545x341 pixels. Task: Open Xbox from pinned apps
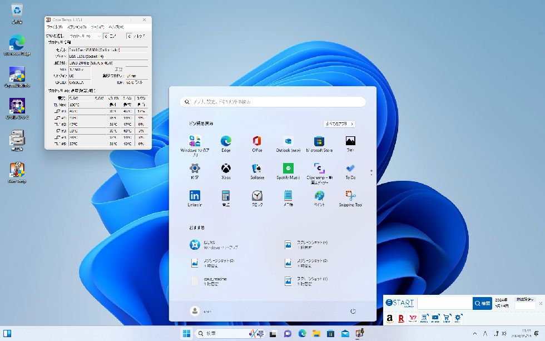click(226, 169)
